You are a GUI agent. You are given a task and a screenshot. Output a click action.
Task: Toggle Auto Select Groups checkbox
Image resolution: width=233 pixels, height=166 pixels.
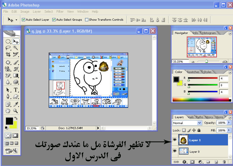coord(54,19)
